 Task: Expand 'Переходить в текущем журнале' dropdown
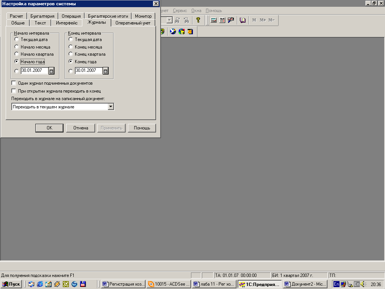click(x=111, y=106)
